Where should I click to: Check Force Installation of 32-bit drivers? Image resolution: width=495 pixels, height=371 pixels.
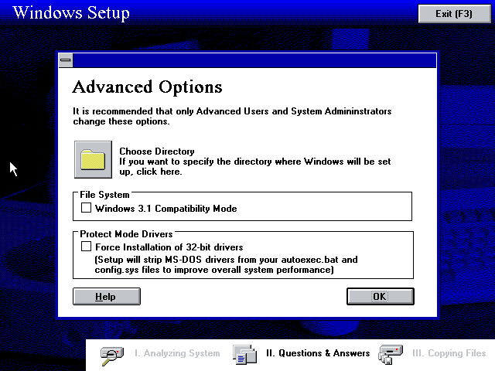point(86,247)
